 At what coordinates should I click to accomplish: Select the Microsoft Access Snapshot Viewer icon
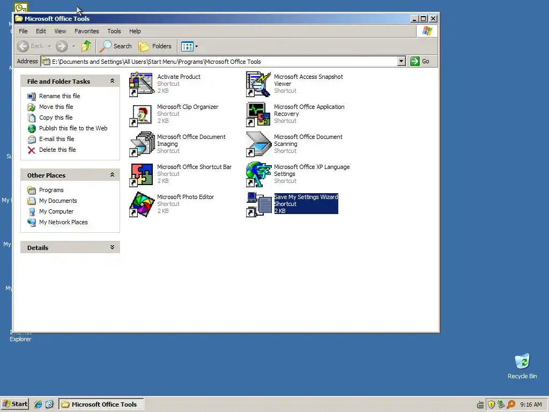pos(259,84)
